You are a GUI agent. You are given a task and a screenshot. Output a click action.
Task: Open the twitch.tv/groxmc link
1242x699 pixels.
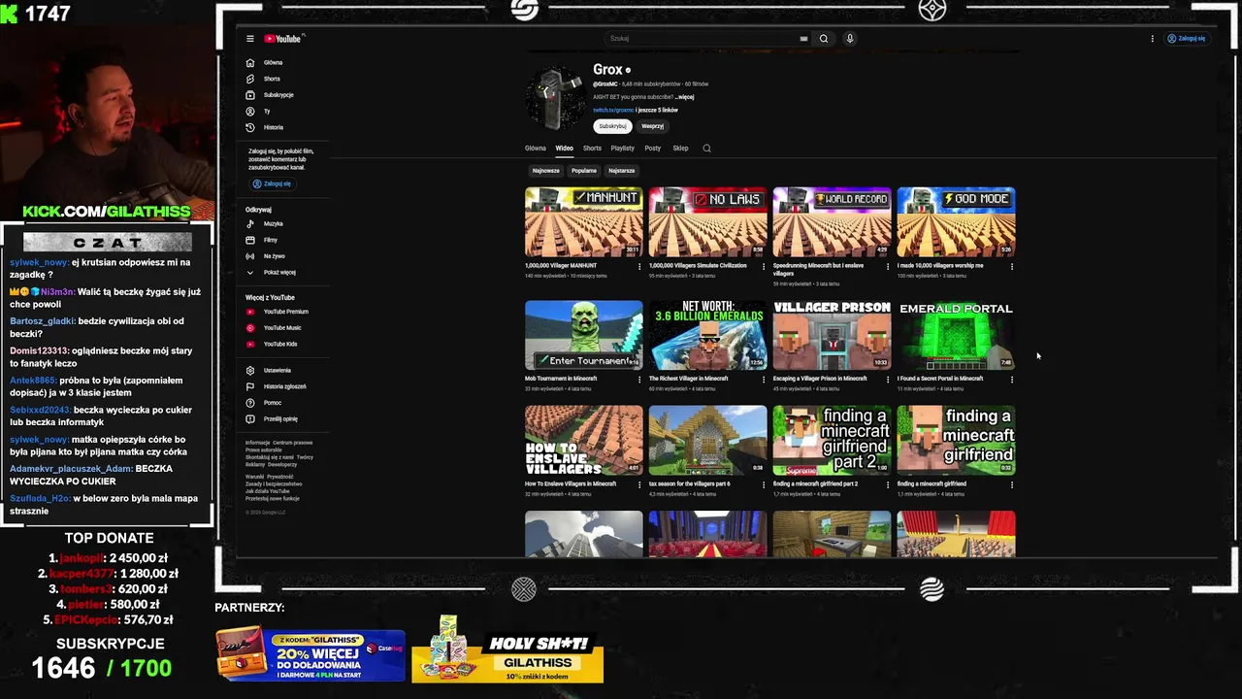pyautogui.click(x=613, y=111)
